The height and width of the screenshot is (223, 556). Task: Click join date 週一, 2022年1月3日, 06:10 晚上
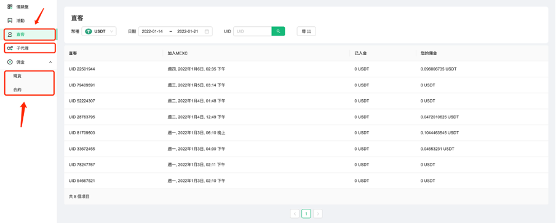point(196,133)
